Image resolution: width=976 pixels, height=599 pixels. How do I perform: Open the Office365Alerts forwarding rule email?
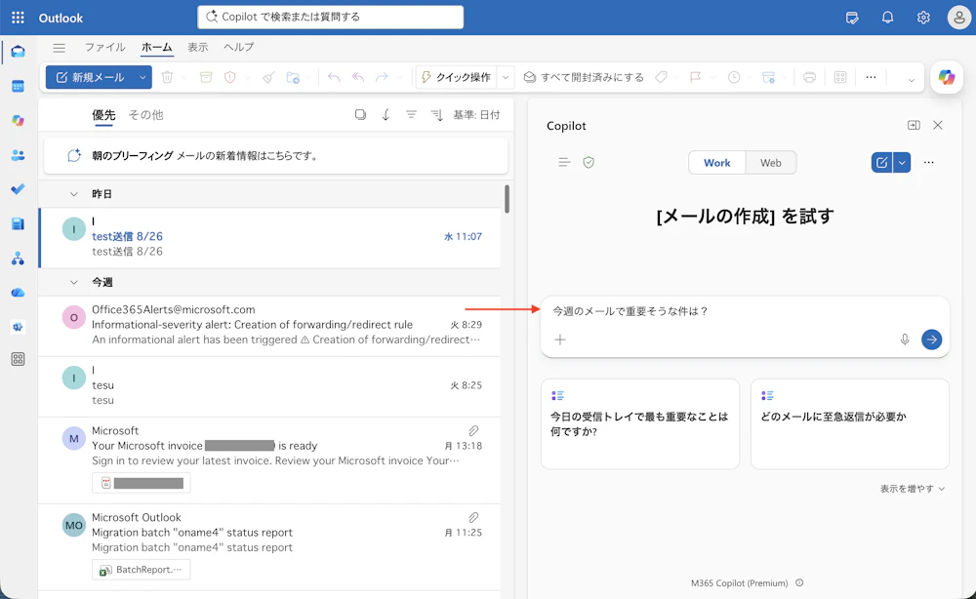tap(269, 325)
